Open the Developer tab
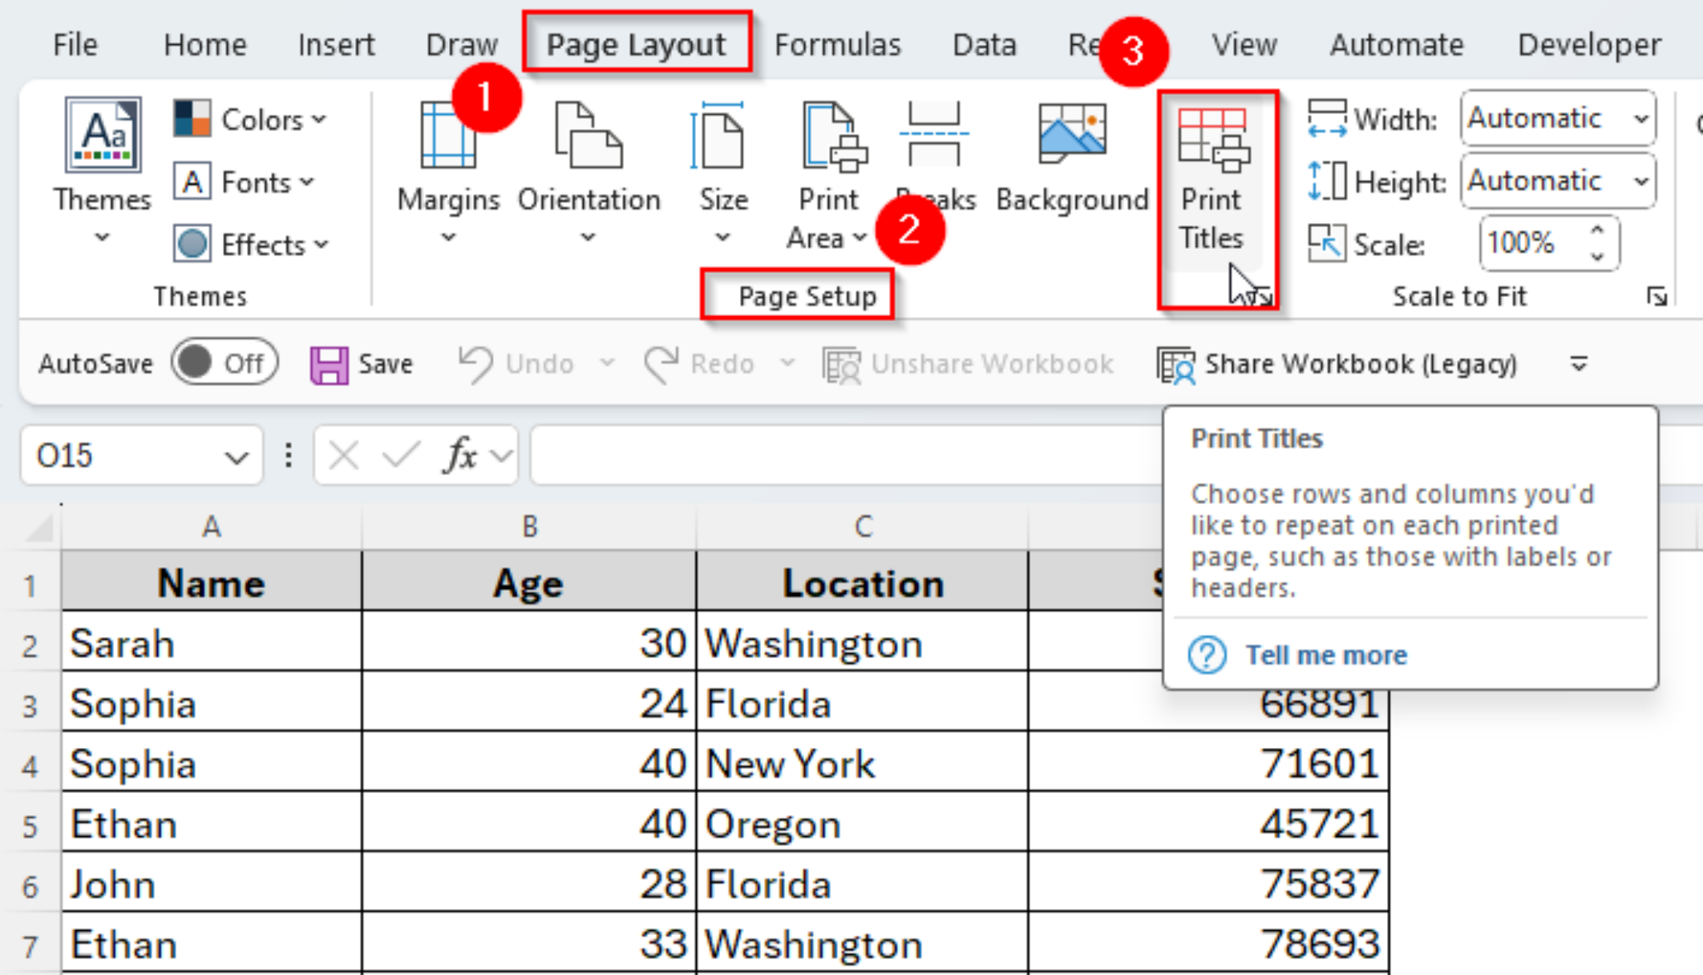 1587,45
